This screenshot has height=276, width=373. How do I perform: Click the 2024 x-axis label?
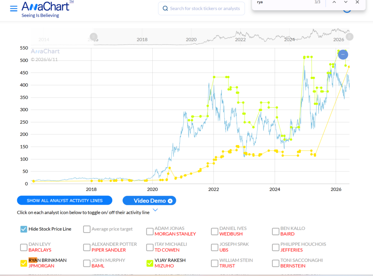[275, 189]
